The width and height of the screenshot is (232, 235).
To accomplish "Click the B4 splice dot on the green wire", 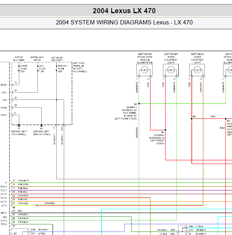I will click(x=139, y=103).
